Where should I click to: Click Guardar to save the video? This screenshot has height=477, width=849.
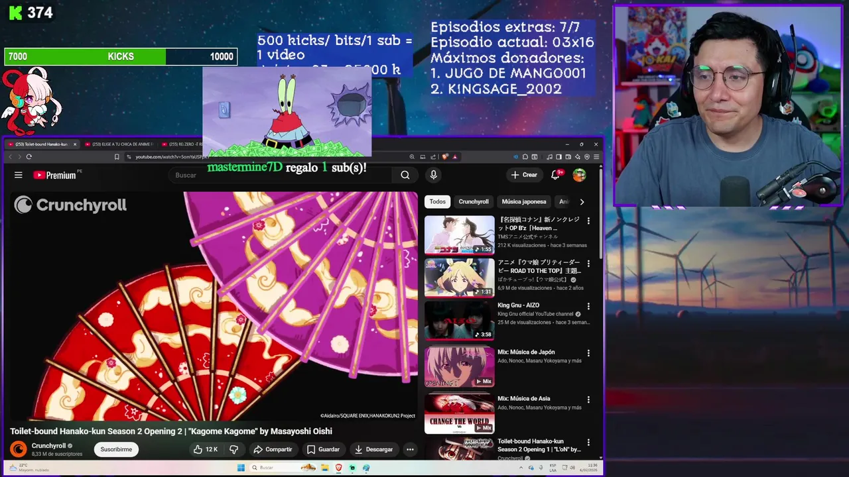pos(323,449)
